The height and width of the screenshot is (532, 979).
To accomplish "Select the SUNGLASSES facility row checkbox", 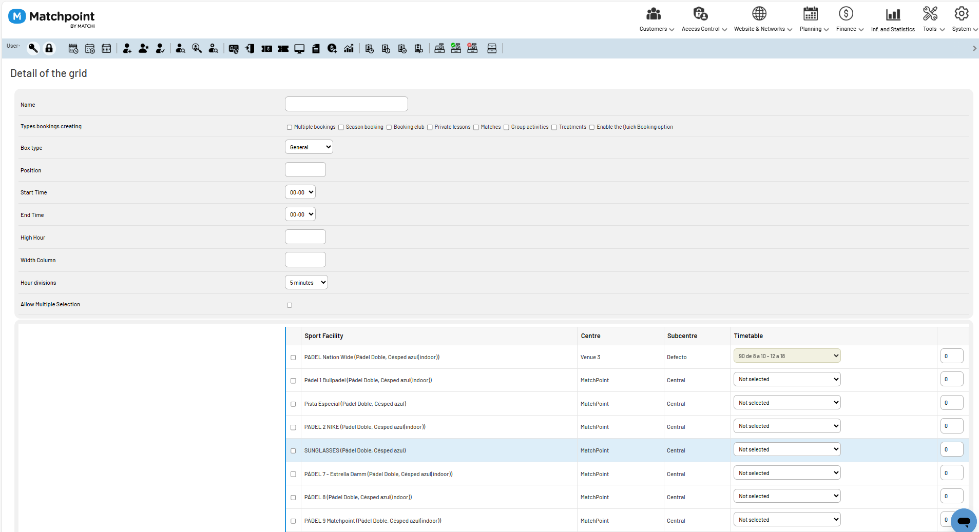I will pos(293,451).
